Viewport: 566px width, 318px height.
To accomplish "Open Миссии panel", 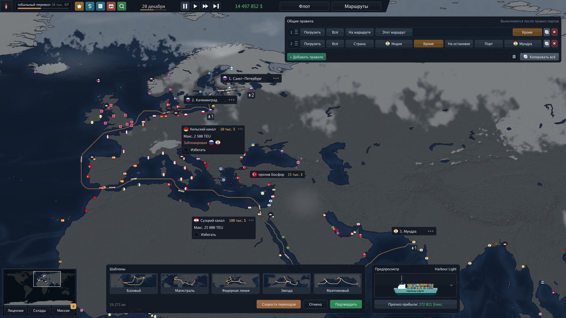I will [63, 310].
